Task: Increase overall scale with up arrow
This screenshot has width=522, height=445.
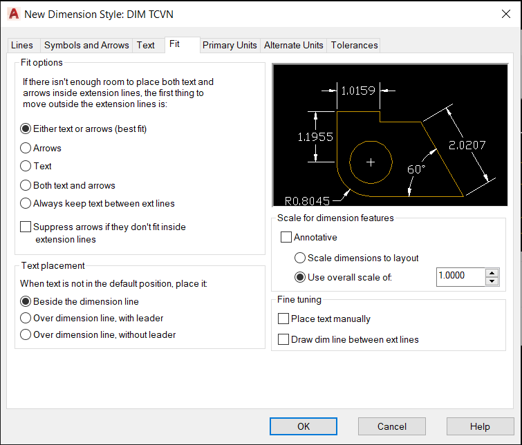Action: click(x=492, y=273)
